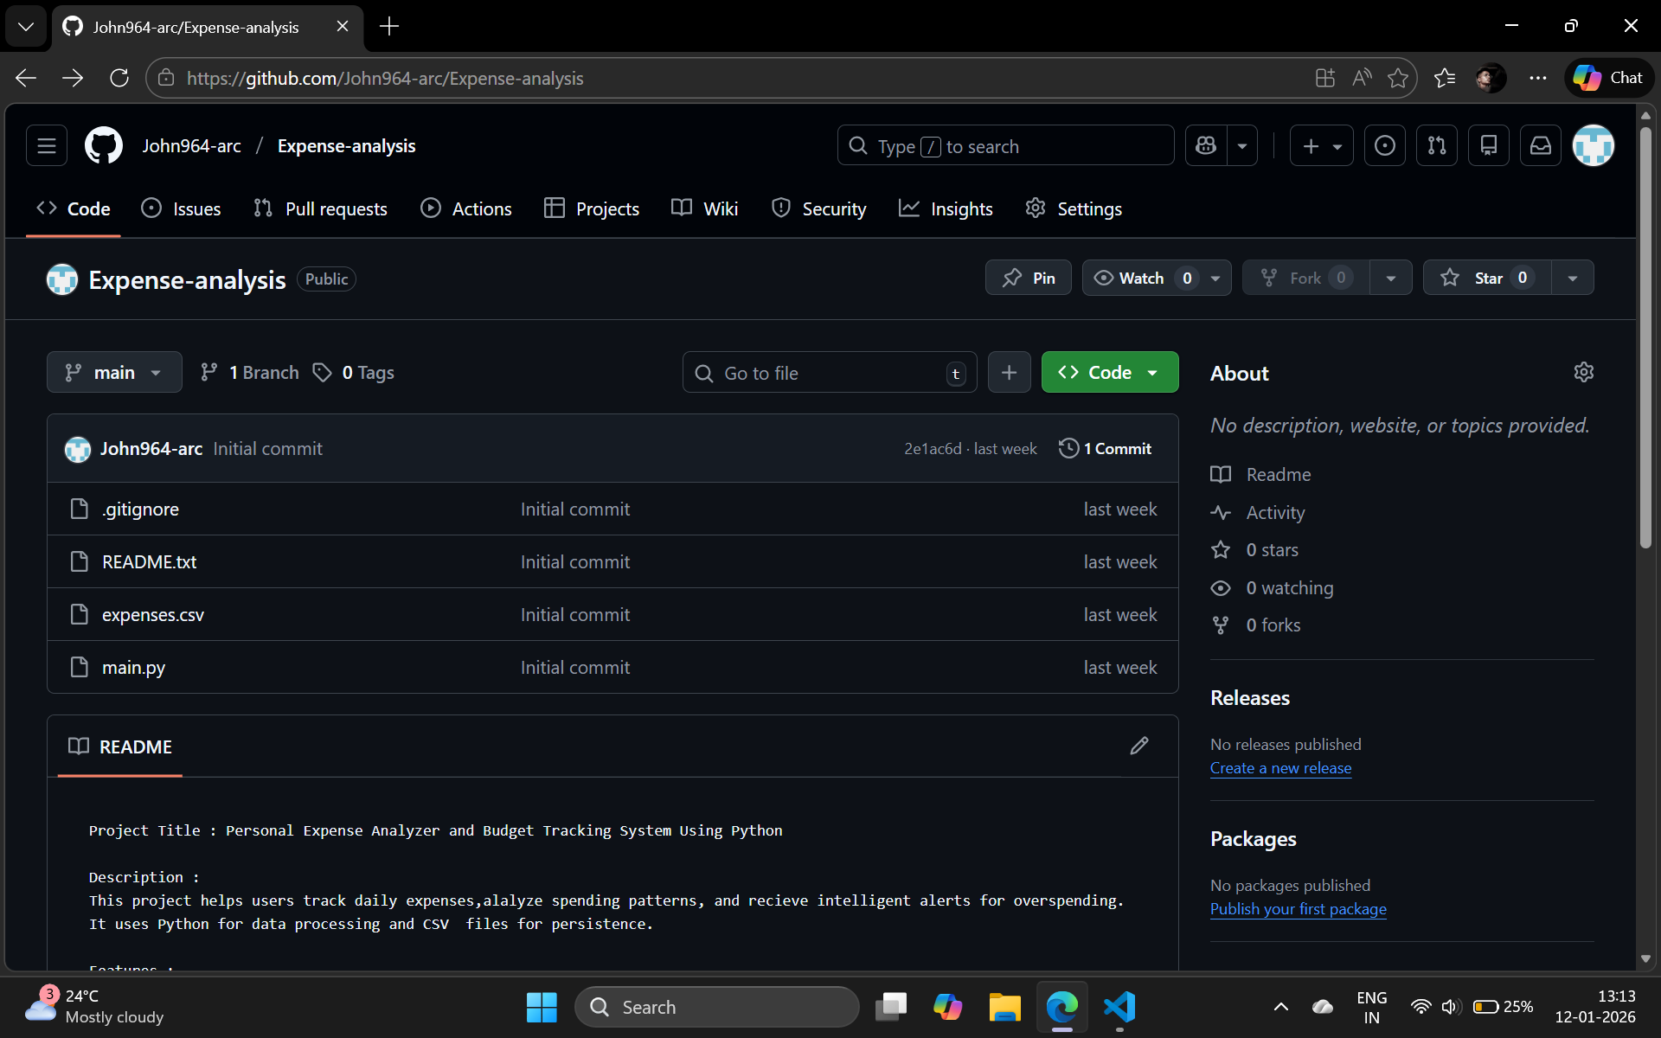
Task: Open the GitHub Copilot menu in header
Action: coord(1205,145)
